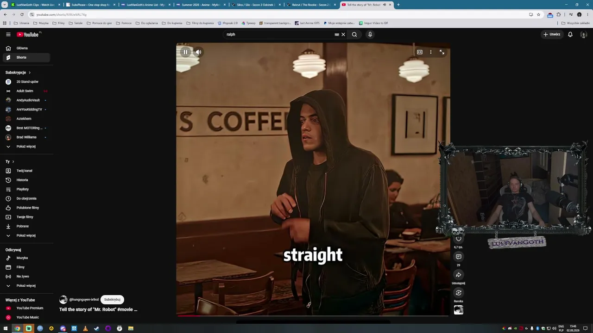Launch VLC from the taskbar
The image size is (593, 333).
point(85,328)
